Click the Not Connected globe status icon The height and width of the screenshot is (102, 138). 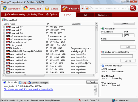[x=113, y=100]
